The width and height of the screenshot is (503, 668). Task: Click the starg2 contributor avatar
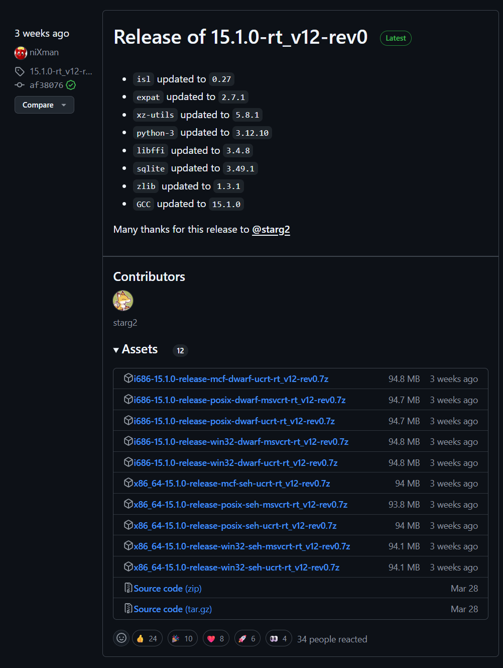pyautogui.click(x=123, y=301)
